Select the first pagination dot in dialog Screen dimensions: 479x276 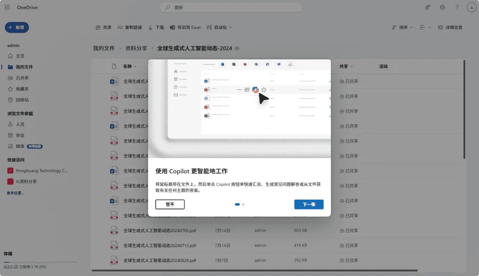tap(237, 205)
